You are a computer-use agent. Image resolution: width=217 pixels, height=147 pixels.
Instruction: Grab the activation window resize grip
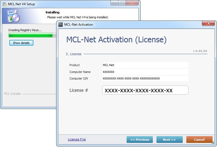pyautogui.click(x=213, y=143)
